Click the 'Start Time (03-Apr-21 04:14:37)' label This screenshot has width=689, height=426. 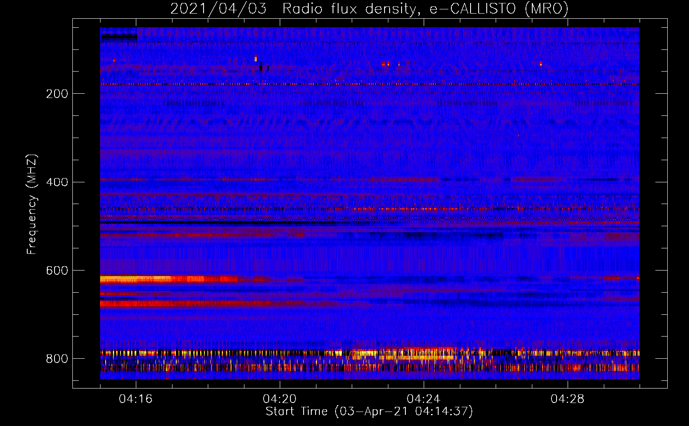coord(369,412)
